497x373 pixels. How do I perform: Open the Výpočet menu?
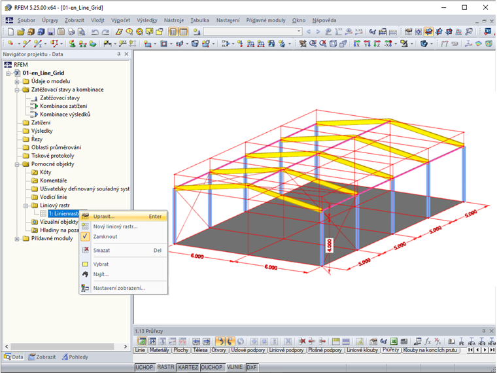(120, 20)
